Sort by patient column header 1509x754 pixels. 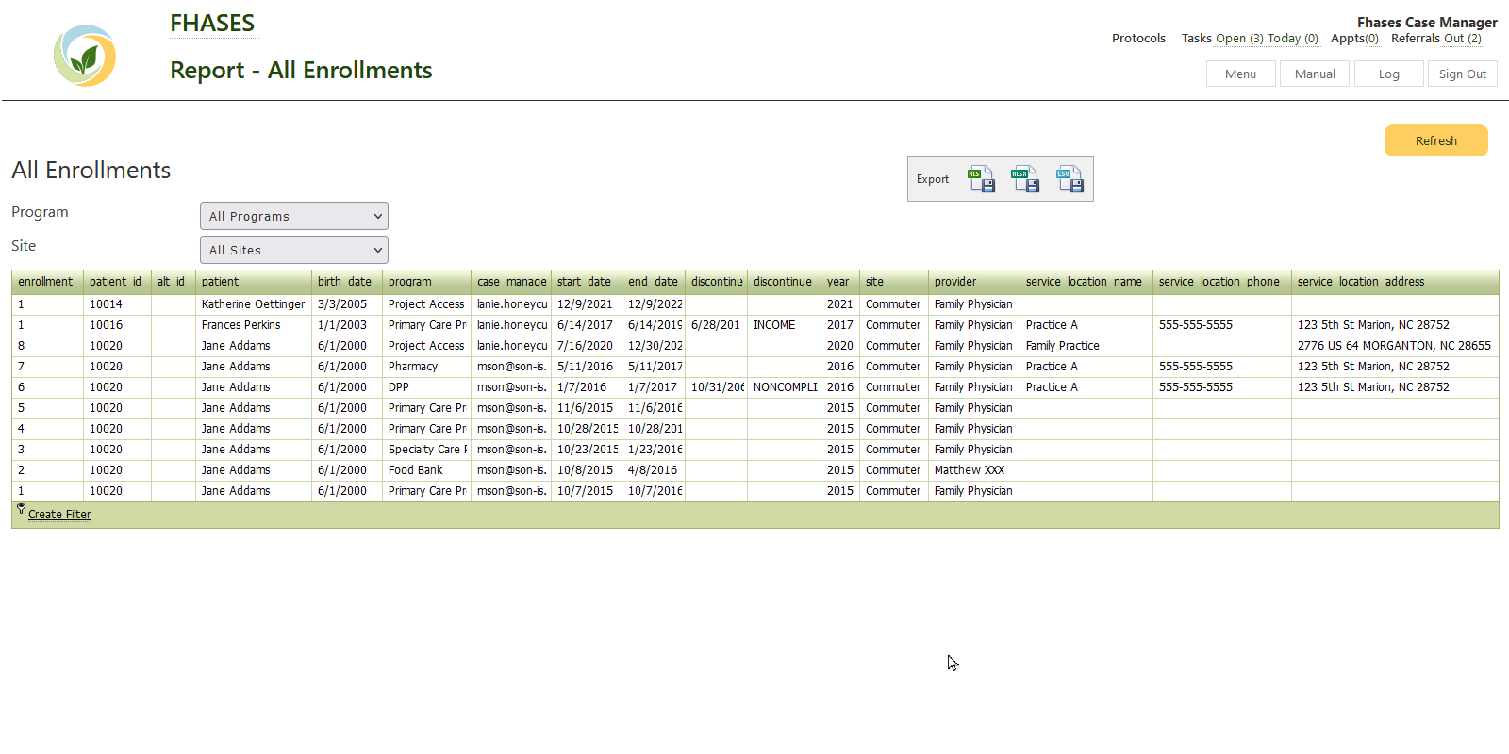pyautogui.click(x=253, y=282)
